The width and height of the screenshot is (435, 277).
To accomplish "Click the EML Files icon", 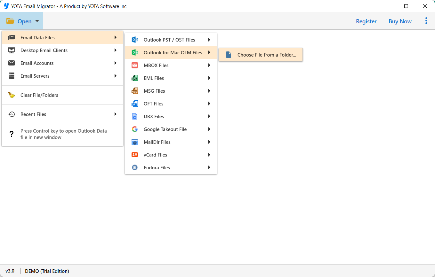I will pos(135,78).
